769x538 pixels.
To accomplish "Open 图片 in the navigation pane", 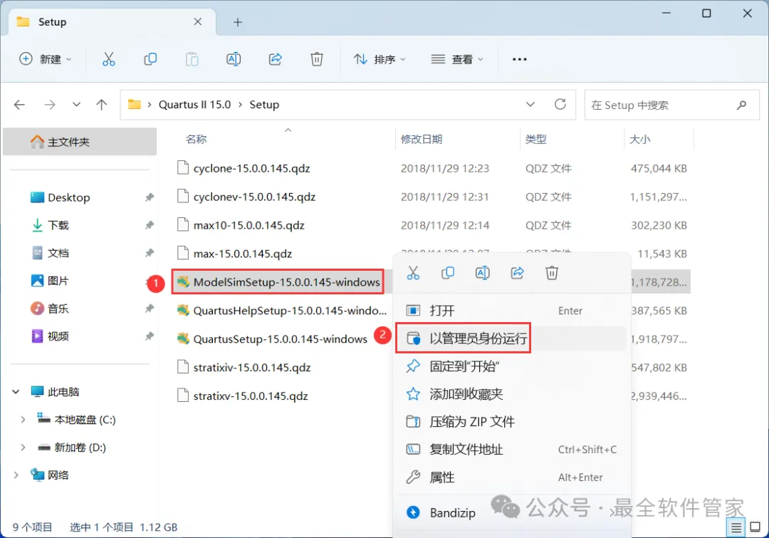I will 58,281.
